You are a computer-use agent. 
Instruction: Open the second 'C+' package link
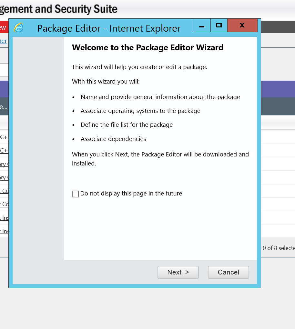[4, 151]
